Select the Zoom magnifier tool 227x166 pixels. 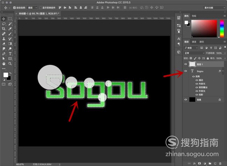pos(10,63)
